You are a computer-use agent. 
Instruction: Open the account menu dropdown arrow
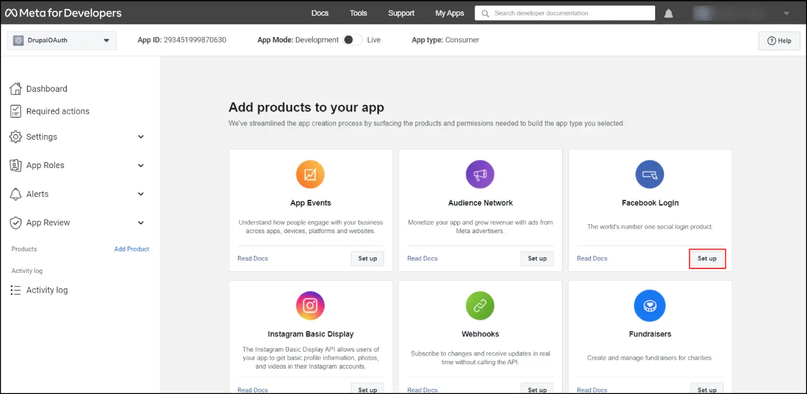point(787,13)
